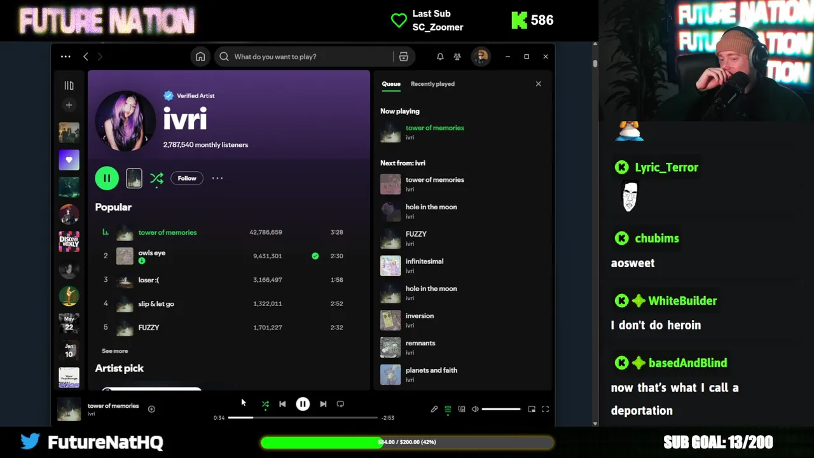Pause playback in the bottom player bar

coord(303,404)
